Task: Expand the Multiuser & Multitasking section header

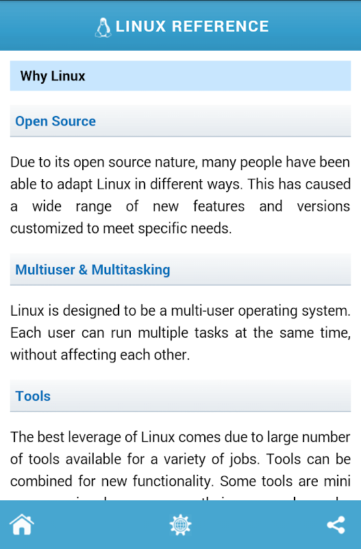Action: (x=180, y=269)
